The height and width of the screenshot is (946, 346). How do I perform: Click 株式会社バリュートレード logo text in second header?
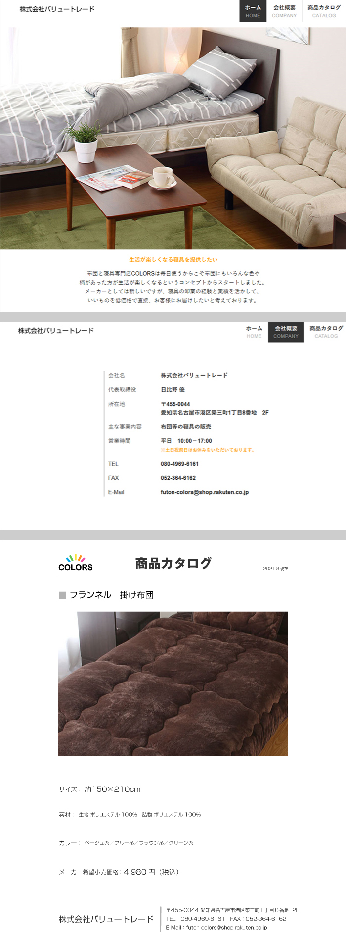56,331
